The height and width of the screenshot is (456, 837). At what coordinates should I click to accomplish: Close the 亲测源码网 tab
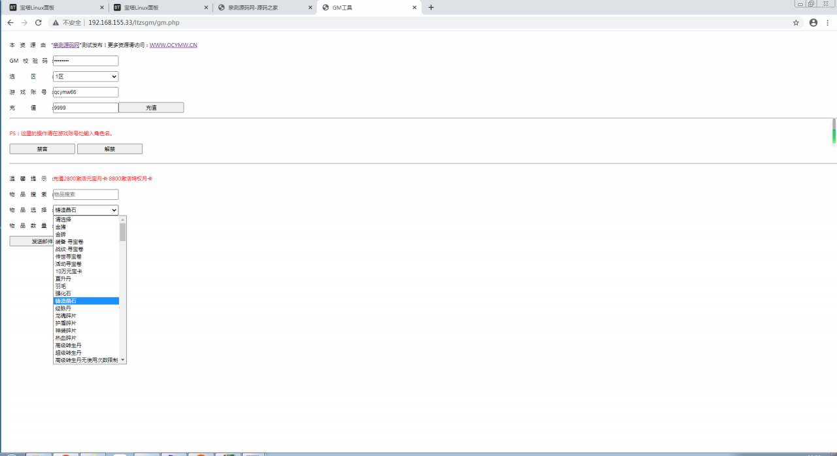coord(309,7)
